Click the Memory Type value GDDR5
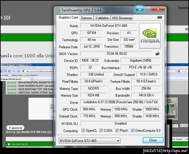The width and height of the screenshot is (189, 154). pos(94,88)
